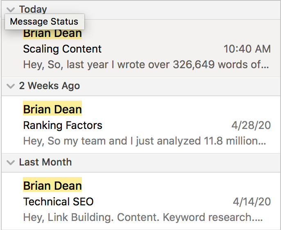This screenshot has height=230, width=281.
Task: Click the Today group header label
Action: click(33, 9)
